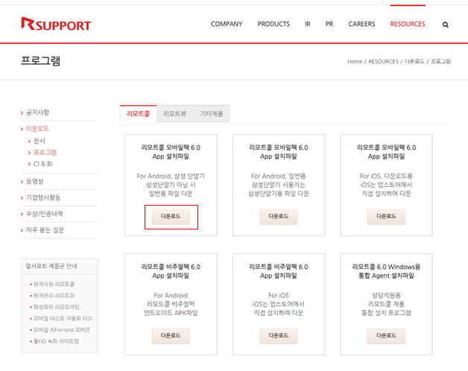
Task: Go to Home in breadcrumb
Action: [x=355, y=62]
